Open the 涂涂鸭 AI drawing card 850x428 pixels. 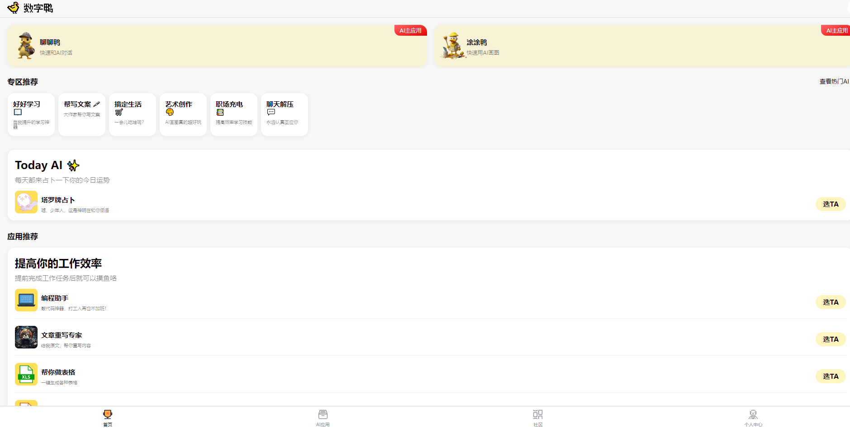(x=641, y=46)
